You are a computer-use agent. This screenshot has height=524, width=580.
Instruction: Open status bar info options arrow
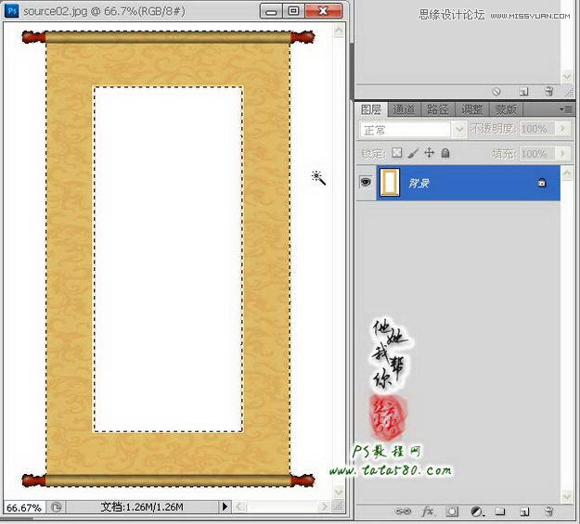(225, 506)
